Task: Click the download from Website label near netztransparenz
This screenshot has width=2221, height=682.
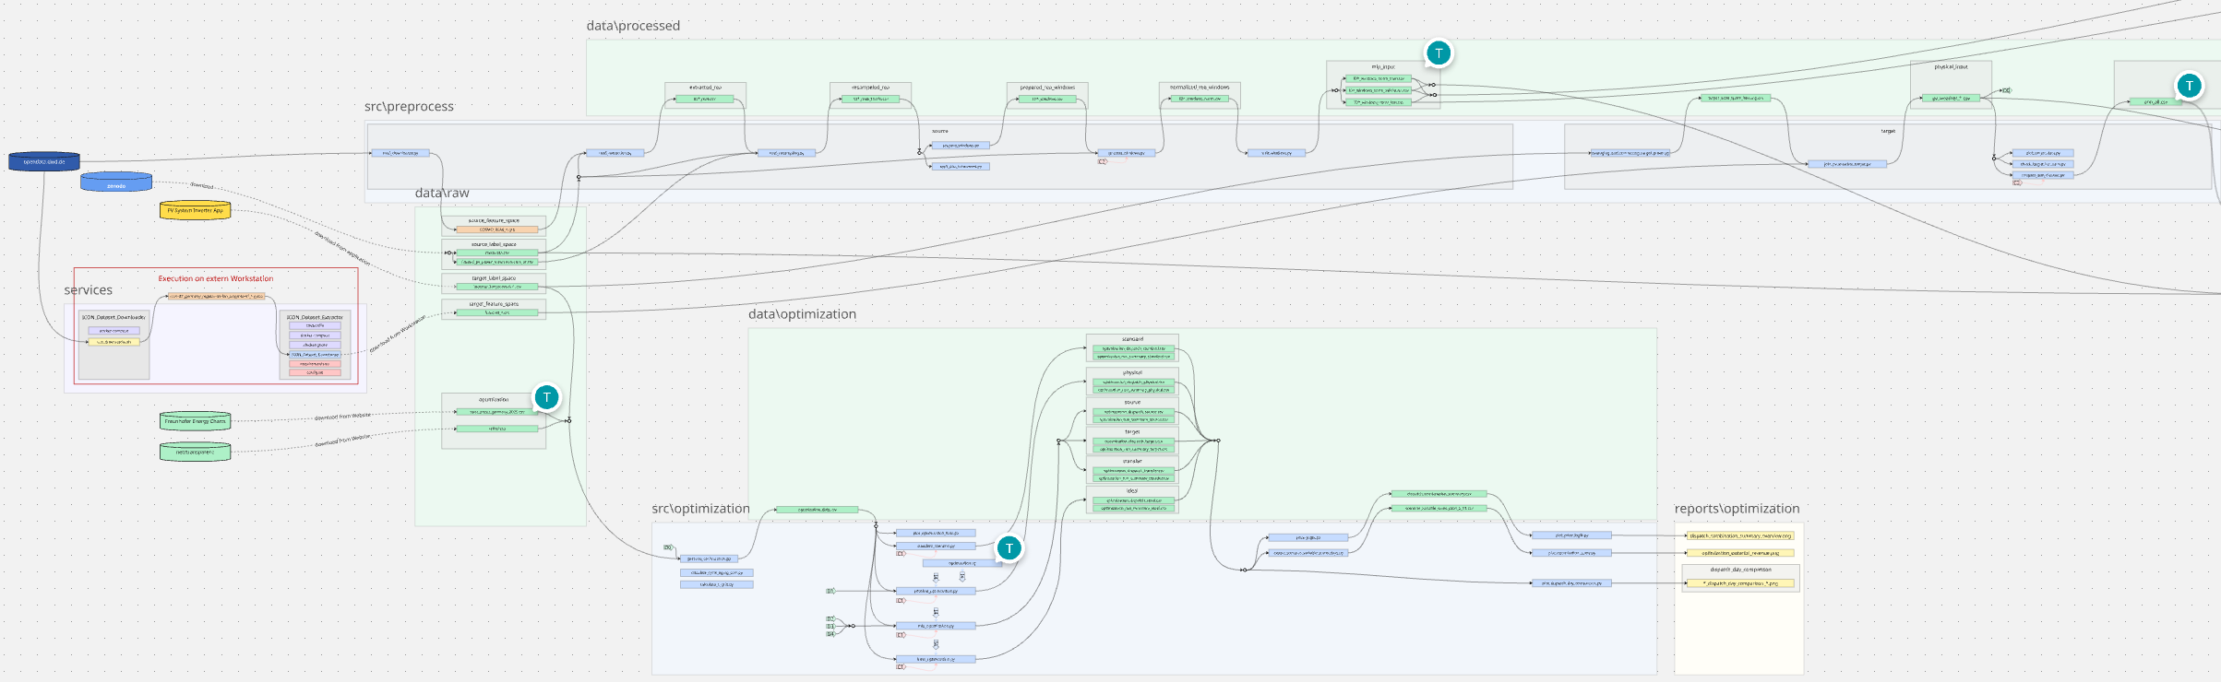Action: click(342, 441)
